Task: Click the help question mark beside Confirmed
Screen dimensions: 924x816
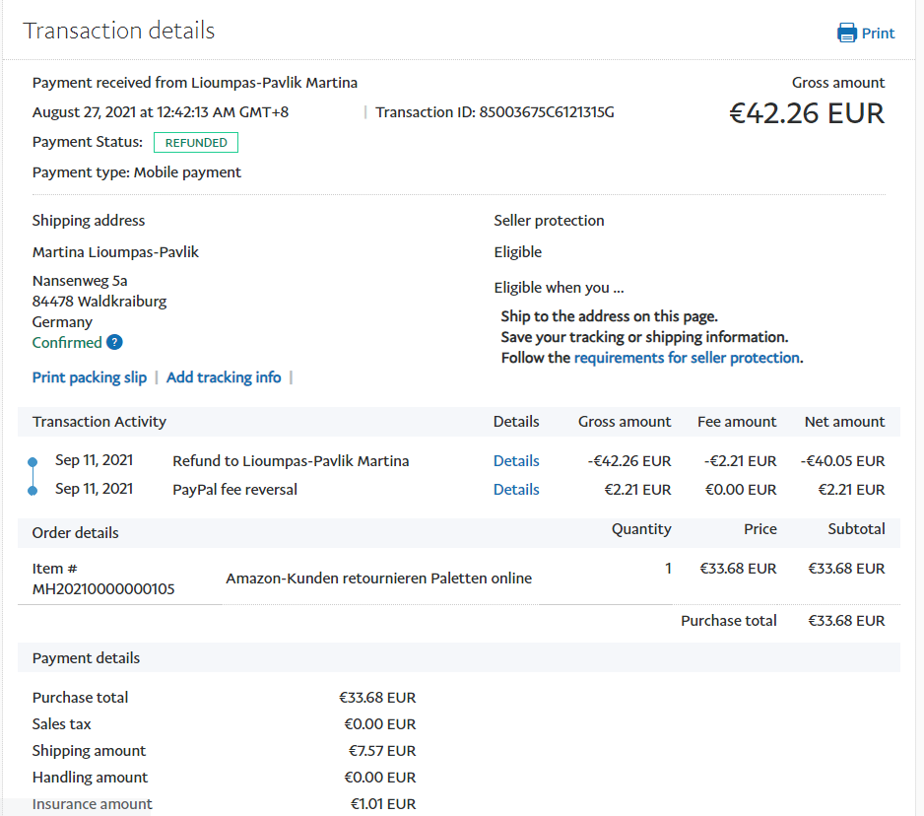Action: [114, 343]
